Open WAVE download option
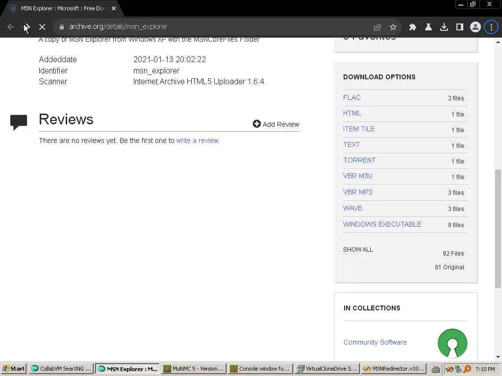 pos(352,208)
